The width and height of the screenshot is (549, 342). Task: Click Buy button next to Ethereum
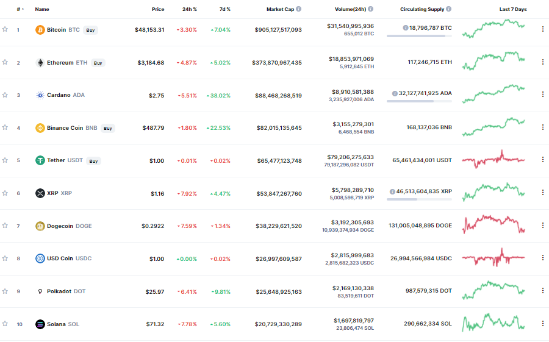[98, 63]
